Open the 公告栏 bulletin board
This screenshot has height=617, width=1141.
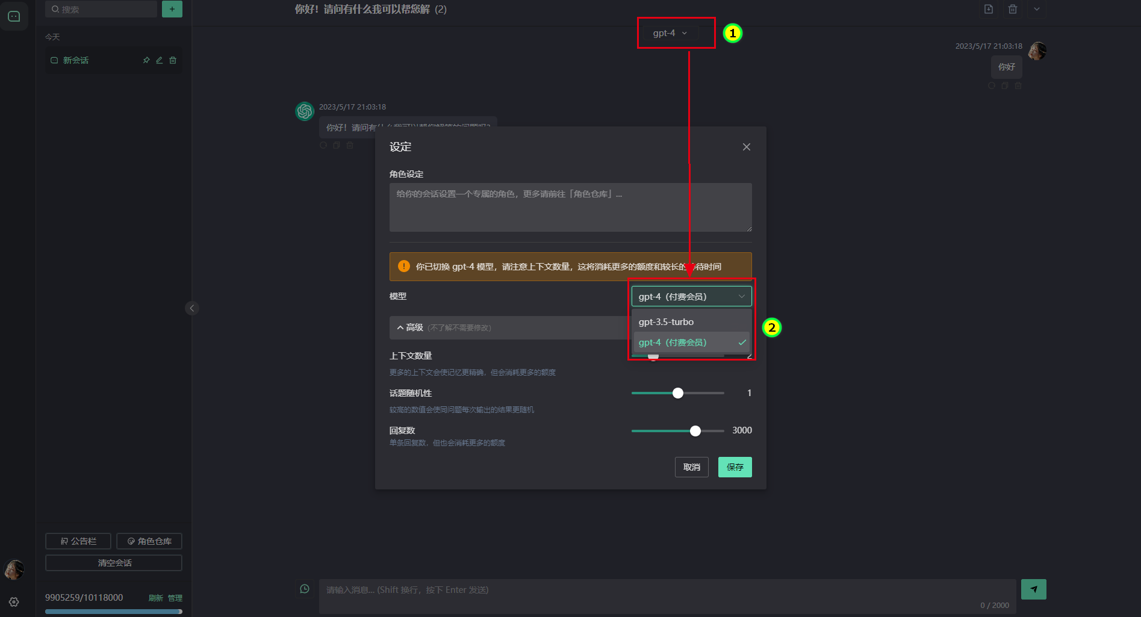point(78,541)
